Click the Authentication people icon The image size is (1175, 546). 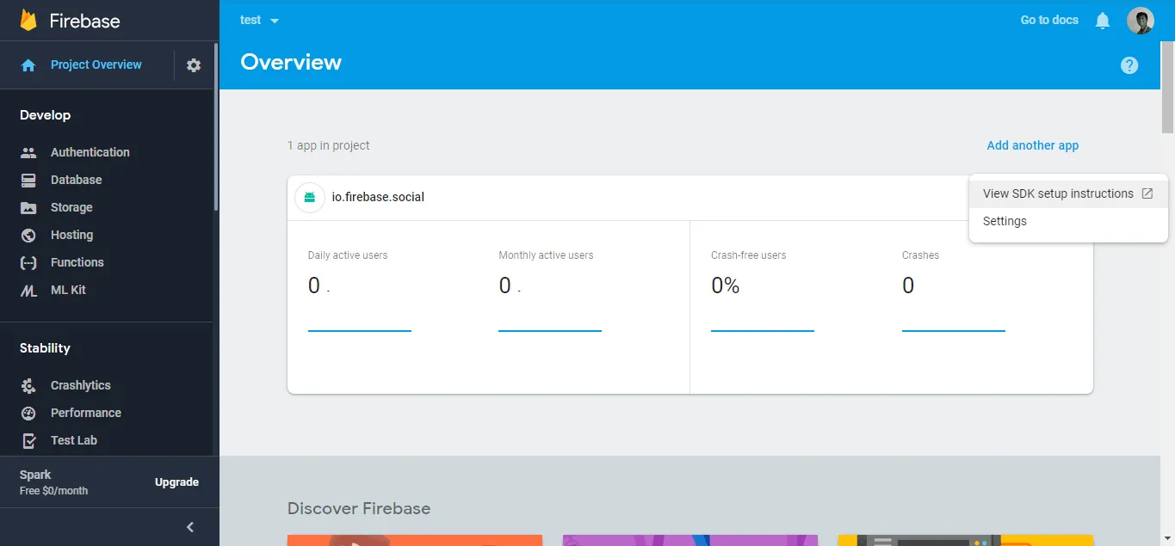pyautogui.click(x=28, y=153)
